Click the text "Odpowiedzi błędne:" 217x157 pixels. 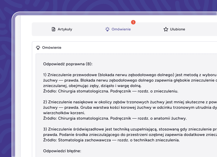(62, 151)
